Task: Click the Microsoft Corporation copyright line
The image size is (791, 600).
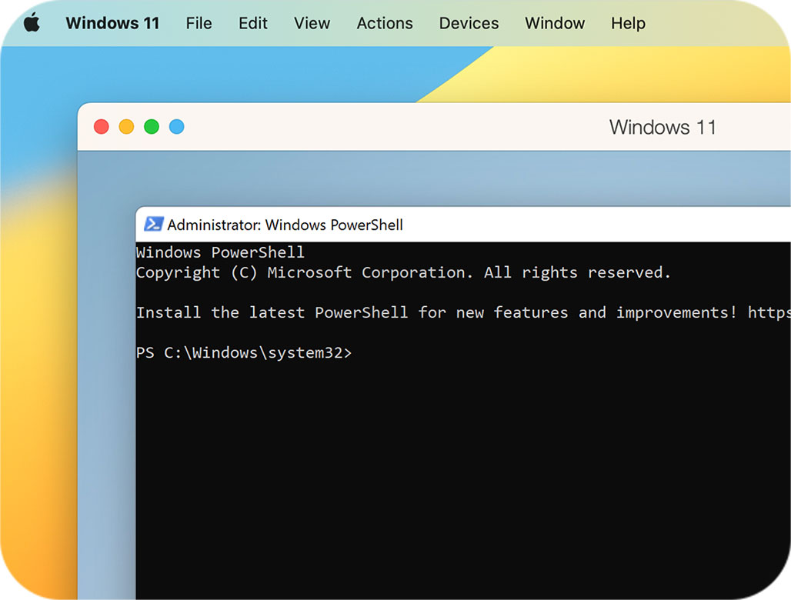Action: [x=403, y=272]
